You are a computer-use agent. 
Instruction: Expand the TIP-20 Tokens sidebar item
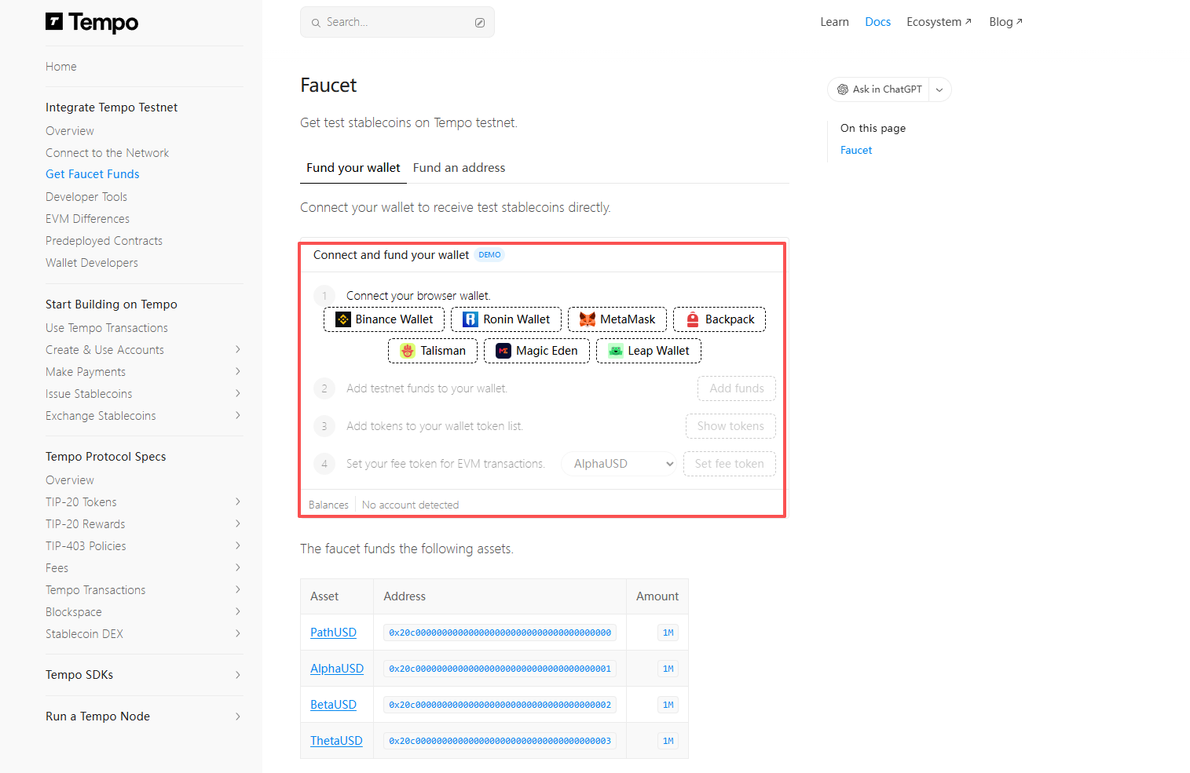click(x=237, y=502)
